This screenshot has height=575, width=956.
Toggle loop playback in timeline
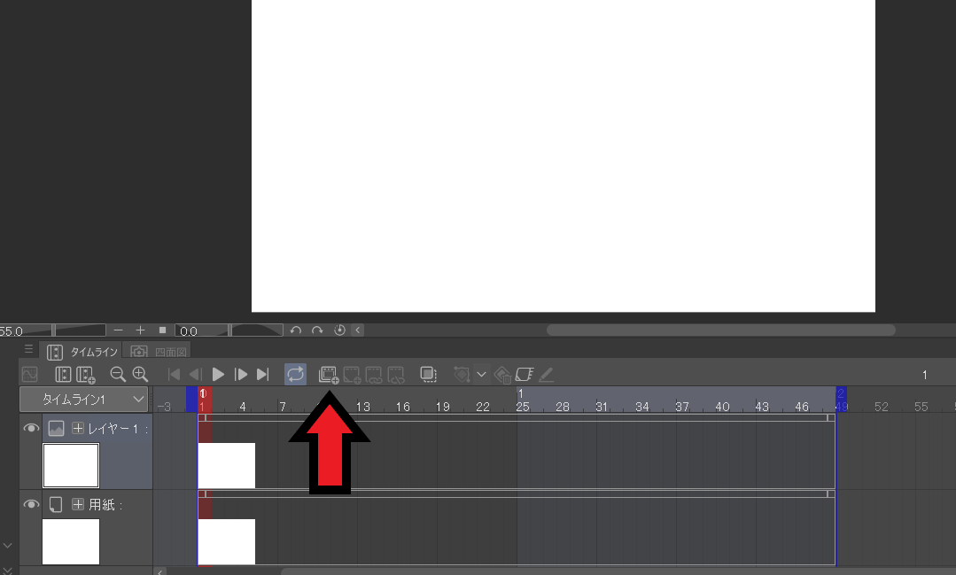coord(295,375)
